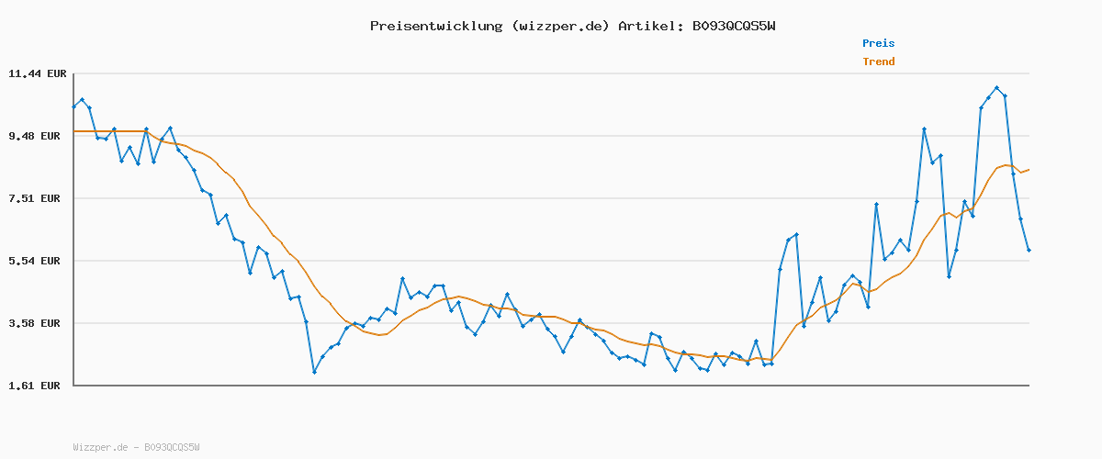Click the last price data point at right edge

(x=1029, y=250)
